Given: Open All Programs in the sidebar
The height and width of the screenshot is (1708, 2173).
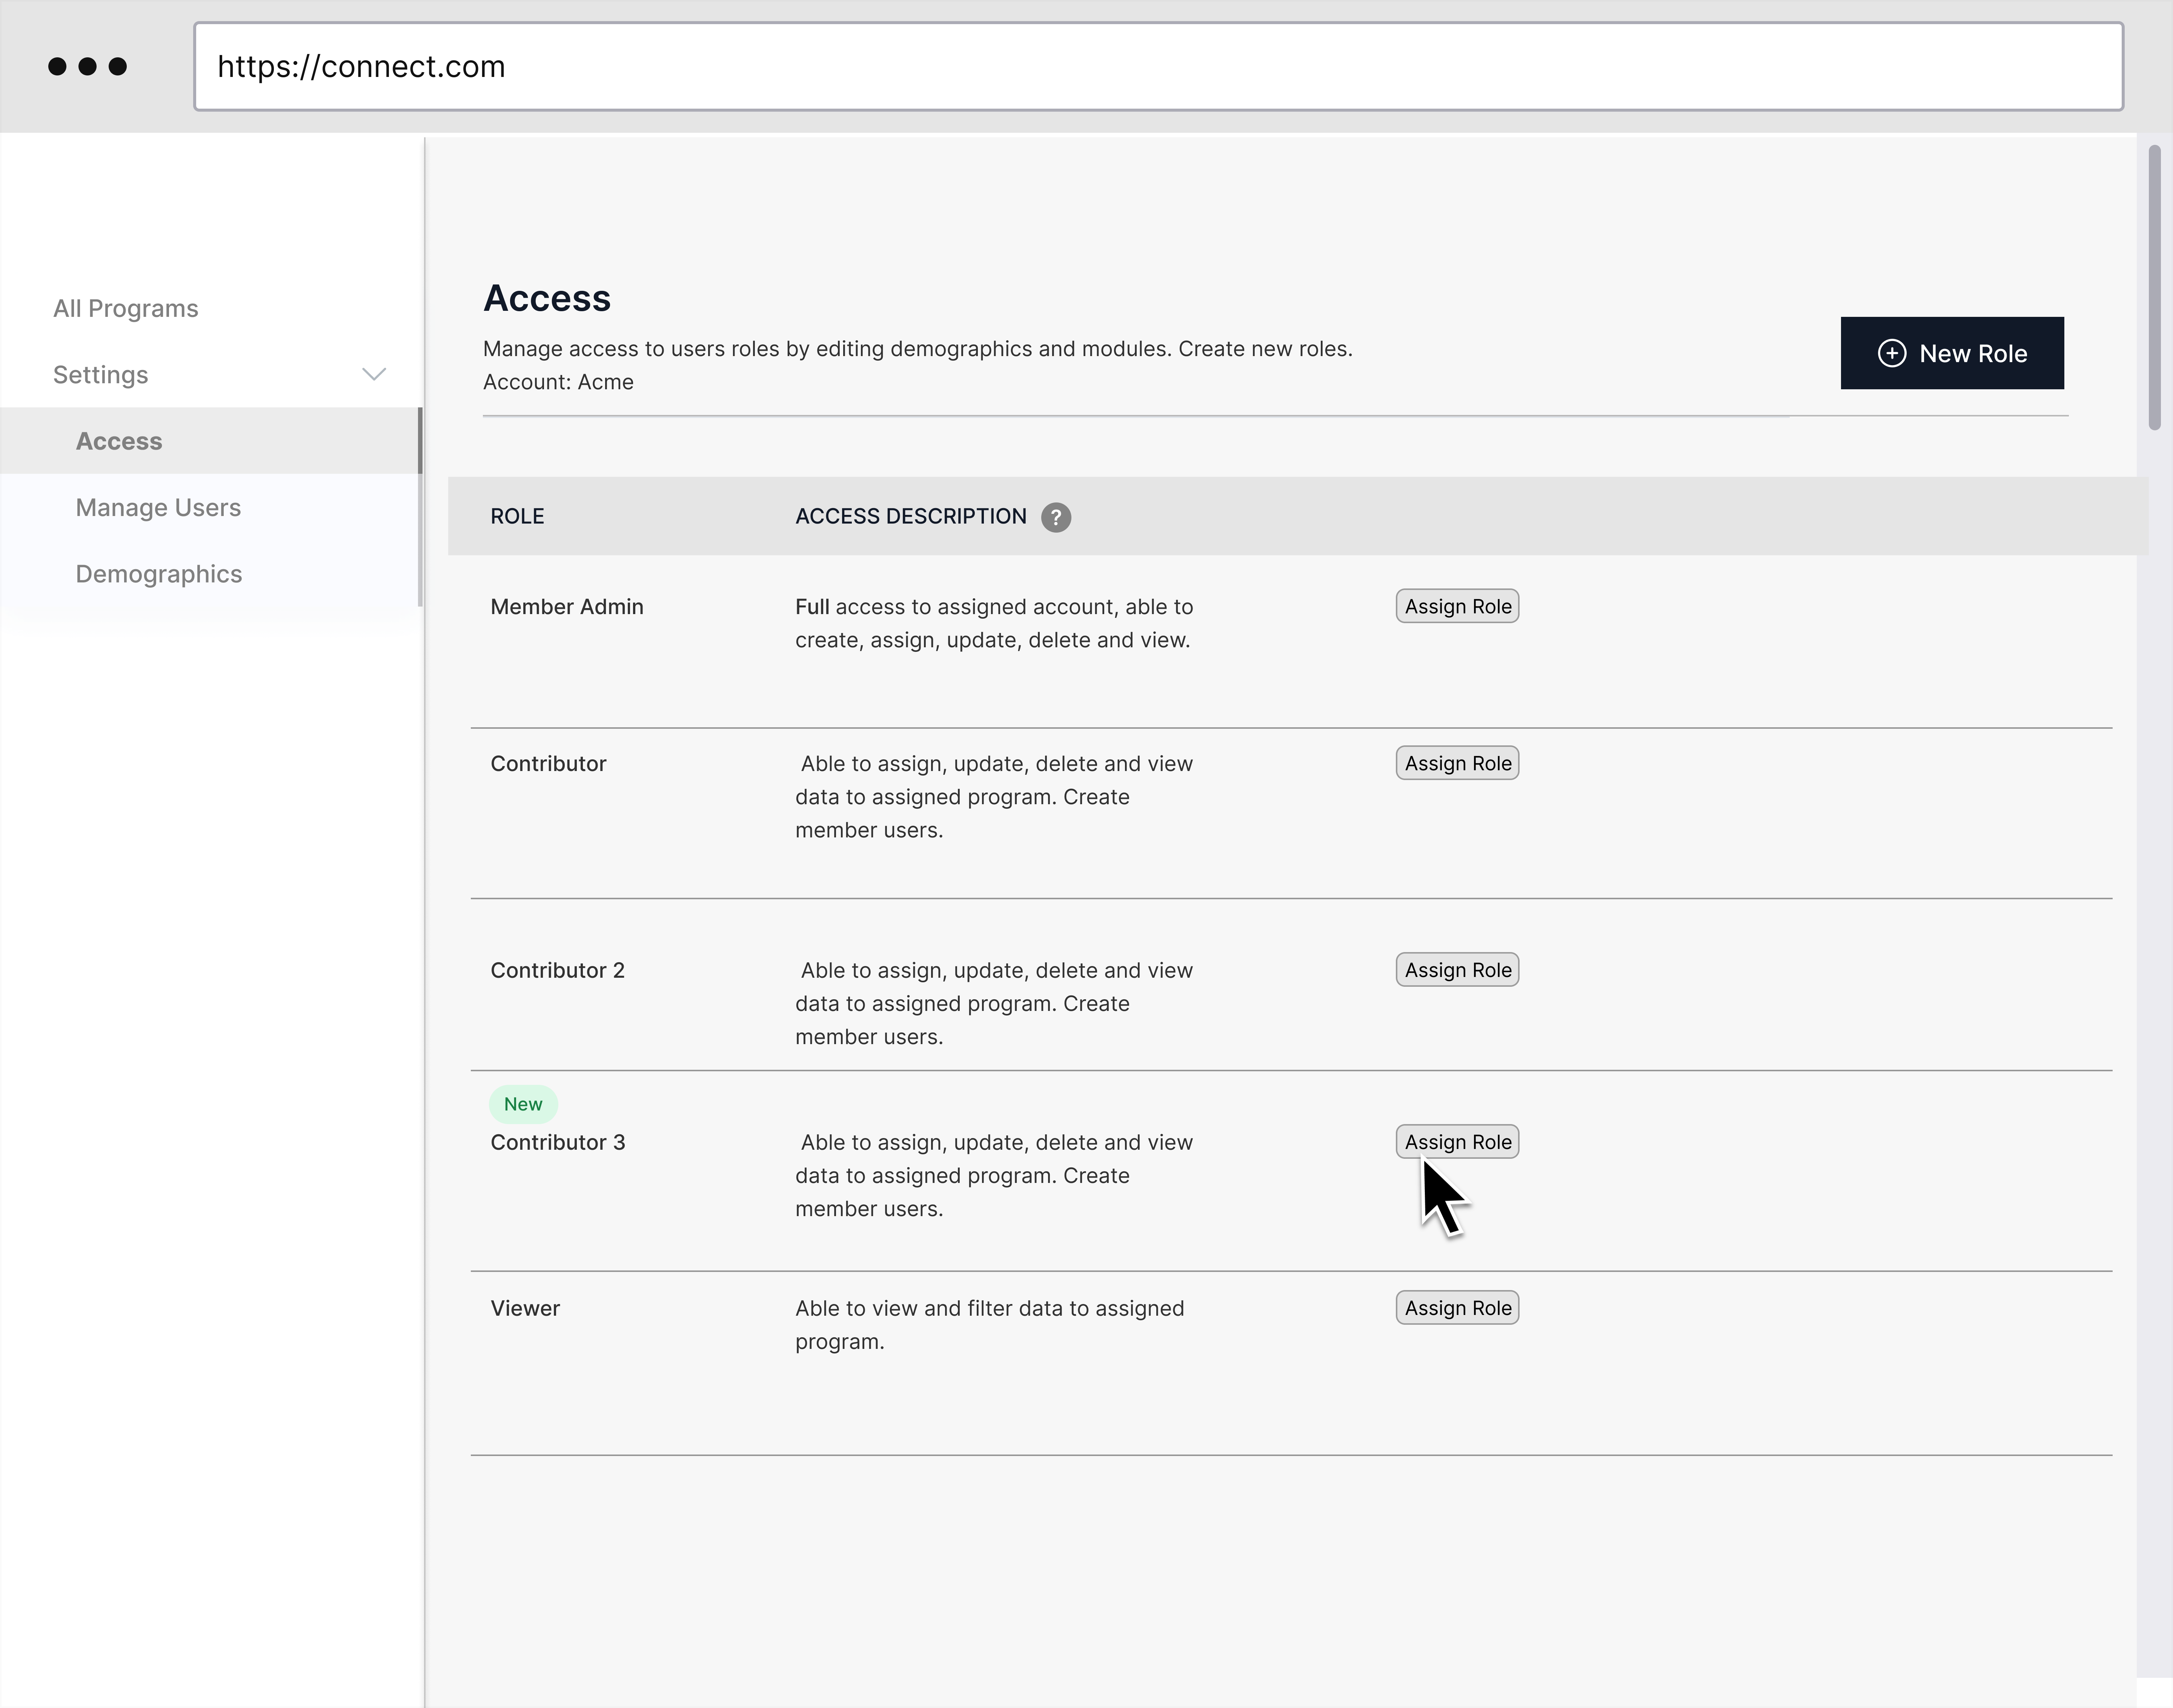Looking at the screenshot, I should click(126, 308).
